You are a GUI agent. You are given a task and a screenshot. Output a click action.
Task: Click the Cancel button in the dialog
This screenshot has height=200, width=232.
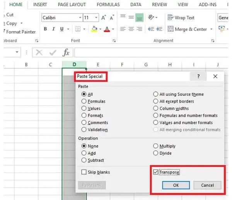(x=207, y=185)
